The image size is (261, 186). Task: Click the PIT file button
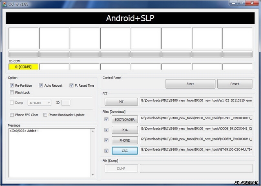[122, 102]
